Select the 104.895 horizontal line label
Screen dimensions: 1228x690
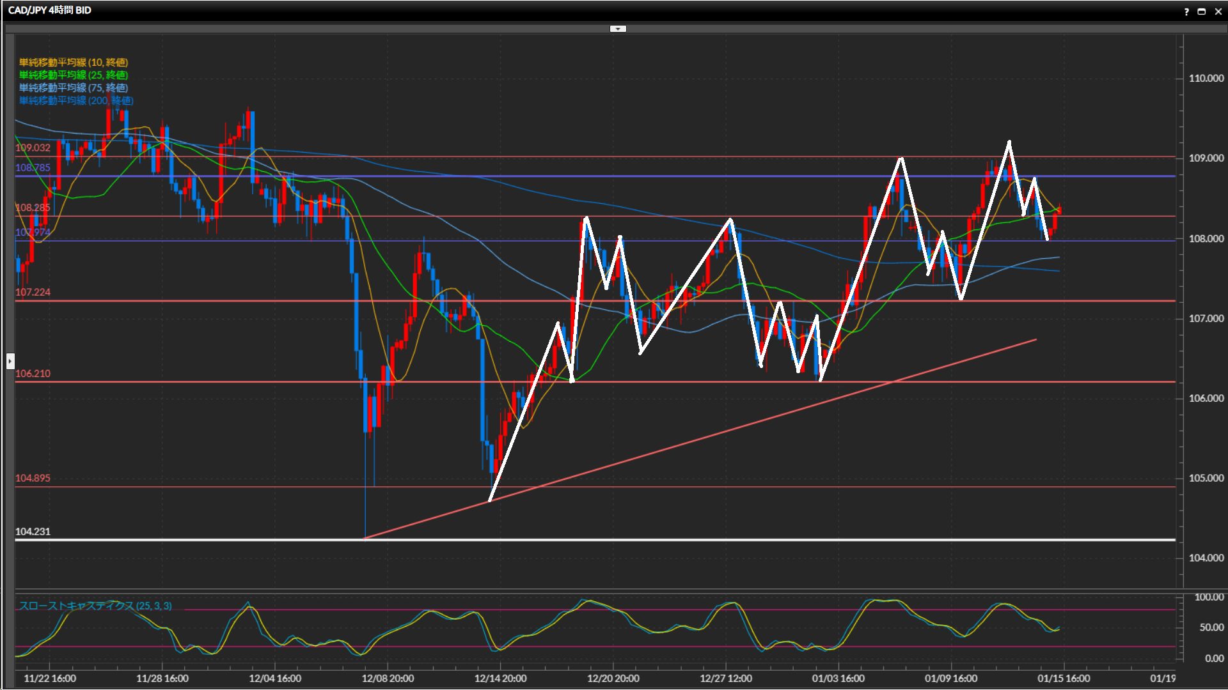33,478
